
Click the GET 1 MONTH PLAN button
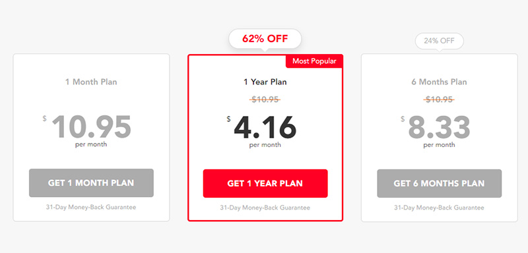pos(91,183)
